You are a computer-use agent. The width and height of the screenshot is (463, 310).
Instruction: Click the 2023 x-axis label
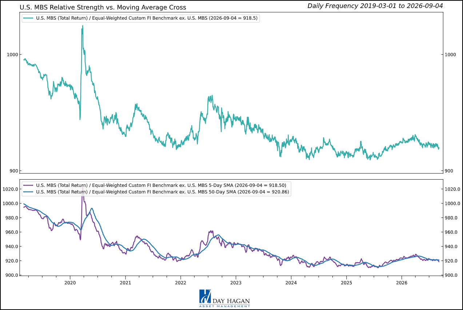coord(236,283)
